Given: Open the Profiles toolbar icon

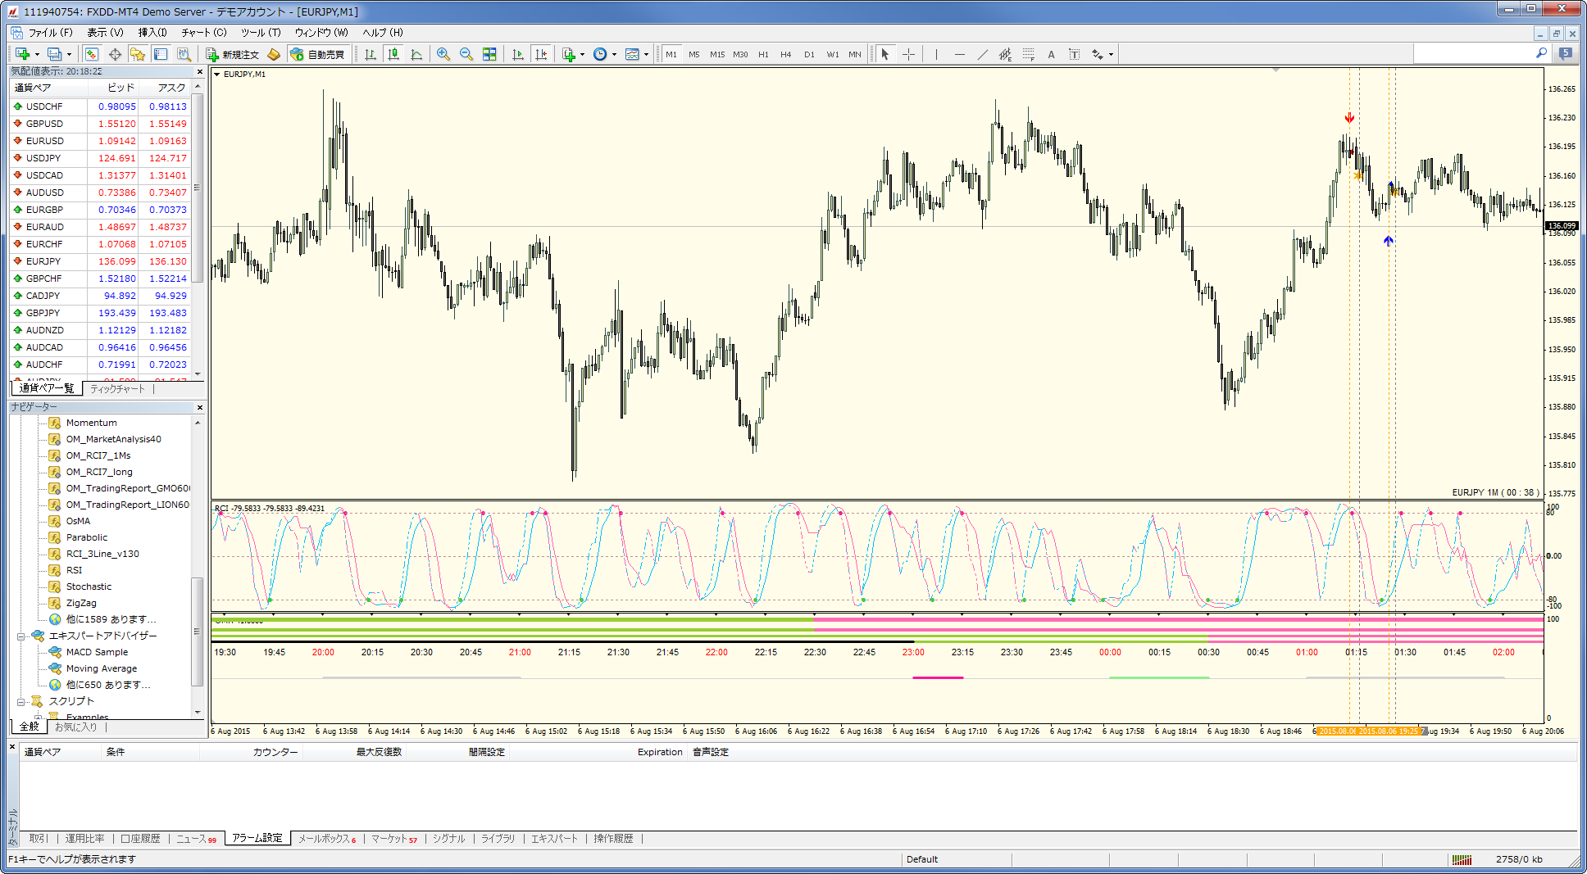Looking at the screenshot, I should [x=54, y=54].
